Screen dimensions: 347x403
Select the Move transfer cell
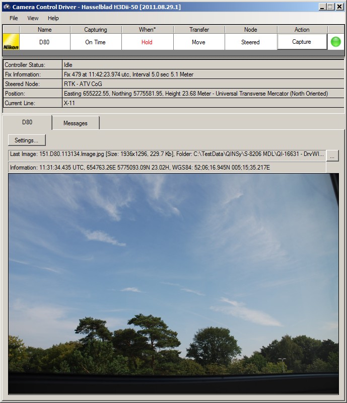pyautogui.click(x=198, y=42)
